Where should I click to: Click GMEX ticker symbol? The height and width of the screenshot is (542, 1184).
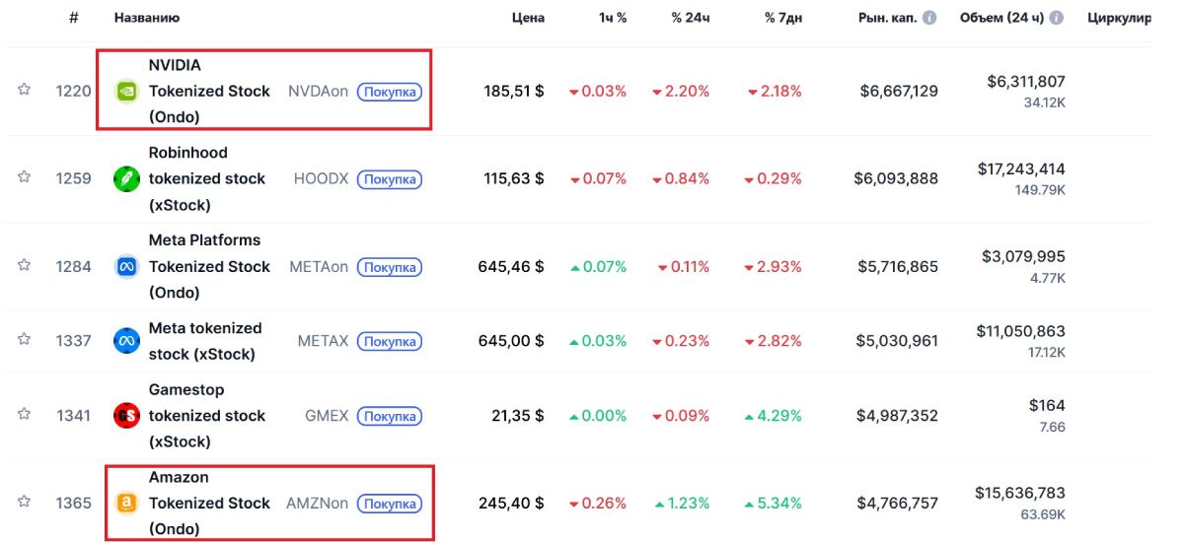pyautogui.click(x=327, y=416)
